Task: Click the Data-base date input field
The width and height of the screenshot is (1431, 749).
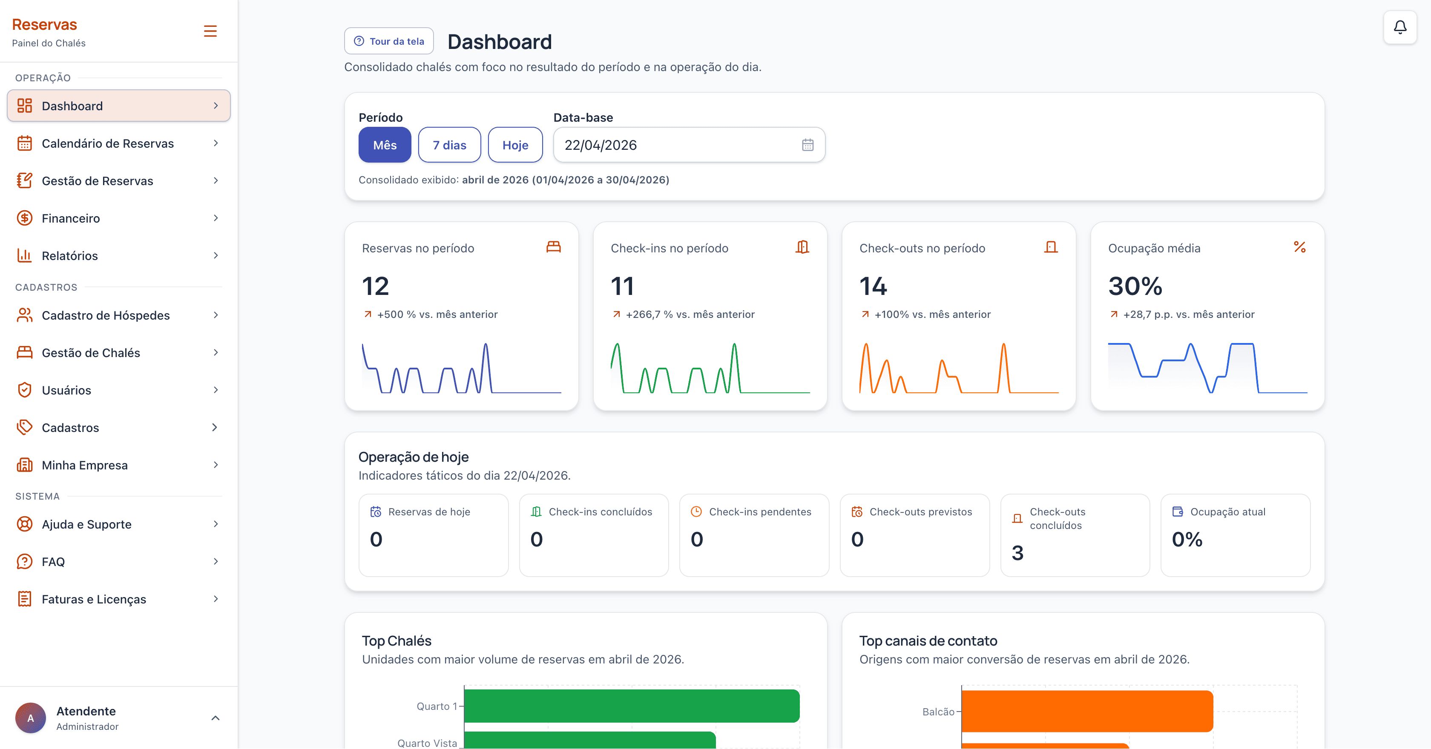Action: tap(689, 145)
